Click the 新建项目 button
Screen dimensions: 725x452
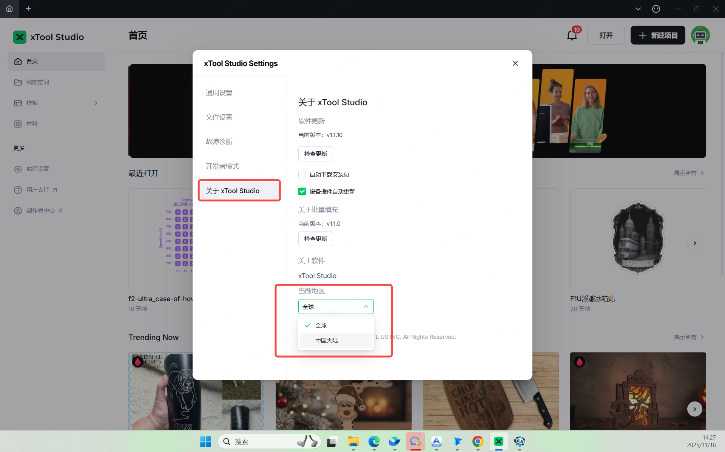[x=657, y=35]
